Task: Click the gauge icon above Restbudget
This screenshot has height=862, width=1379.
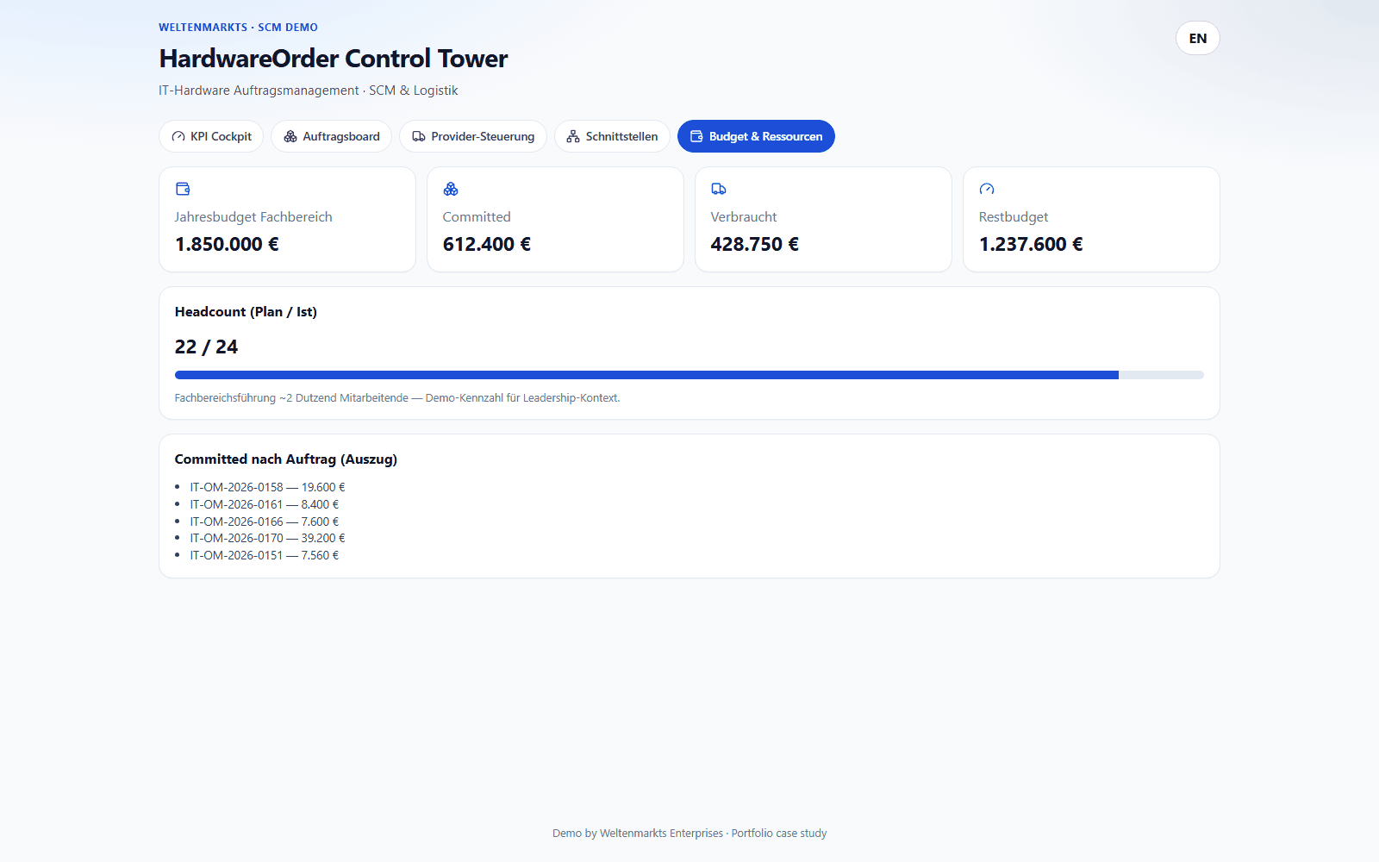Action: 987,189
